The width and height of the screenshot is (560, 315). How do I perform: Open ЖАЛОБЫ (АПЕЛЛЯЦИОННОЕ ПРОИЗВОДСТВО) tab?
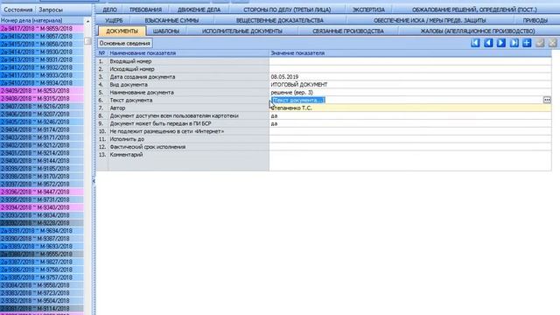click(478, 31)
